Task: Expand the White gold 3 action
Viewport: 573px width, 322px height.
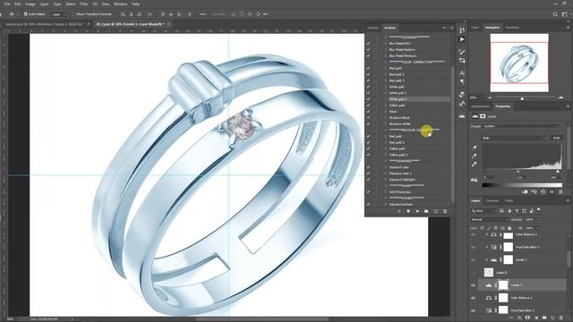Action: 386,99
